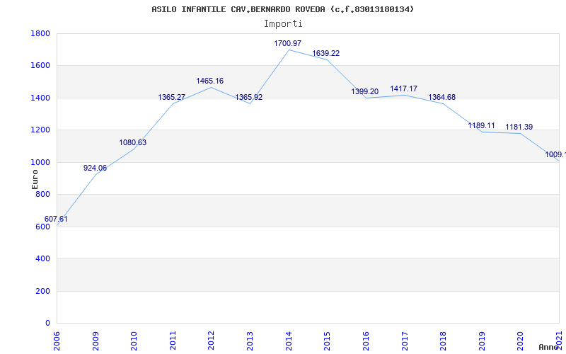The width and height of the screenshot is (566, 354).
Task: Click the 607.61 data label
Action: 56,219
